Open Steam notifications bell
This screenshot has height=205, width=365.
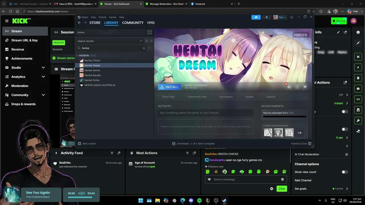(267, 17)
